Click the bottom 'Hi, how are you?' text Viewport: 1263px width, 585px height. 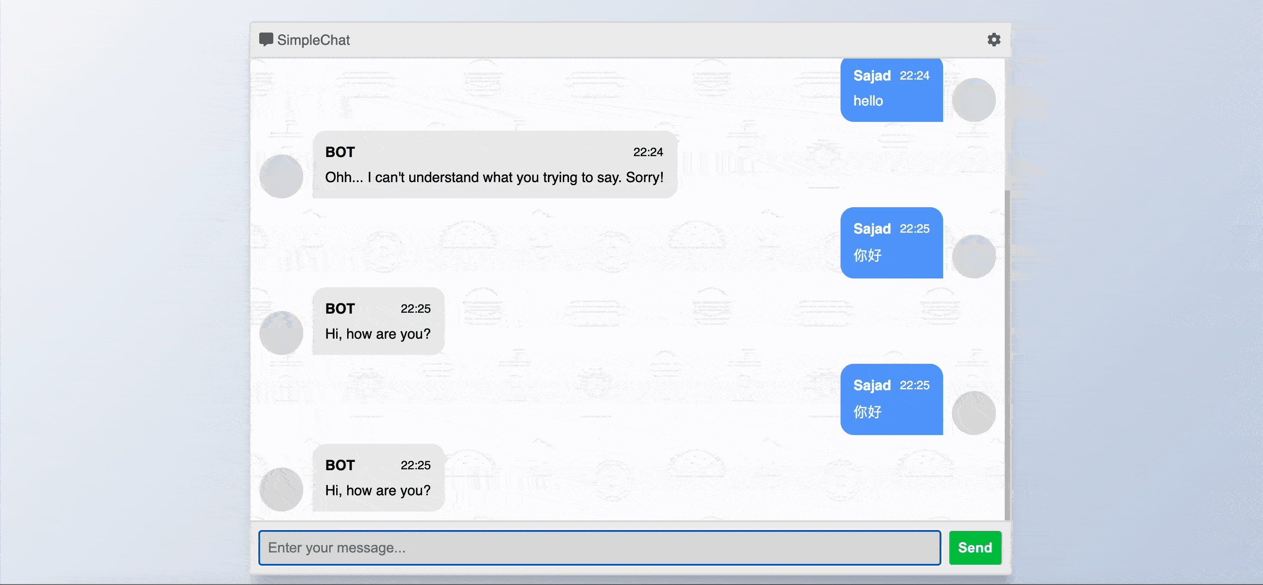378,490
